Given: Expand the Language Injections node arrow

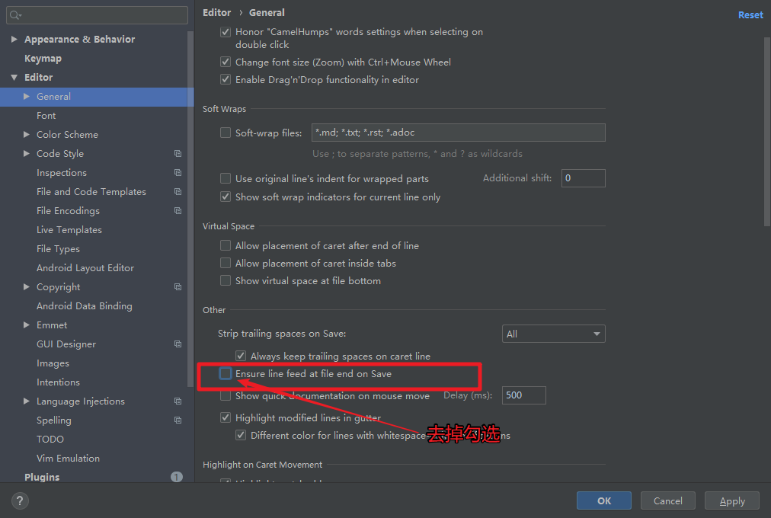Looking at the screenshot, I should pos(27,401).
